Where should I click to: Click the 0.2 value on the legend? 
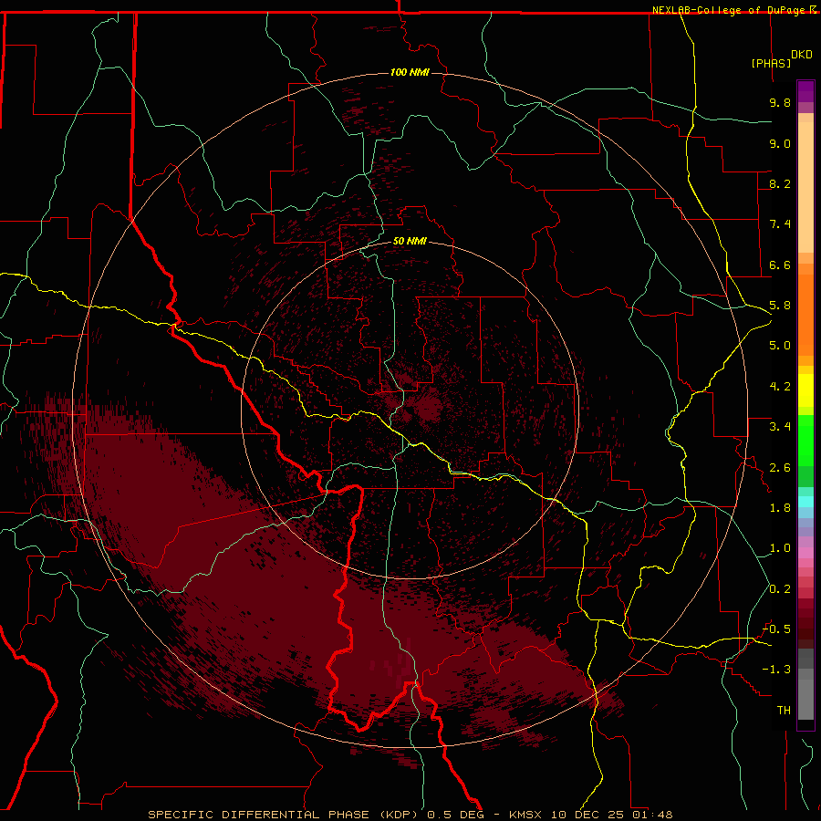click(x=780, y=589)
